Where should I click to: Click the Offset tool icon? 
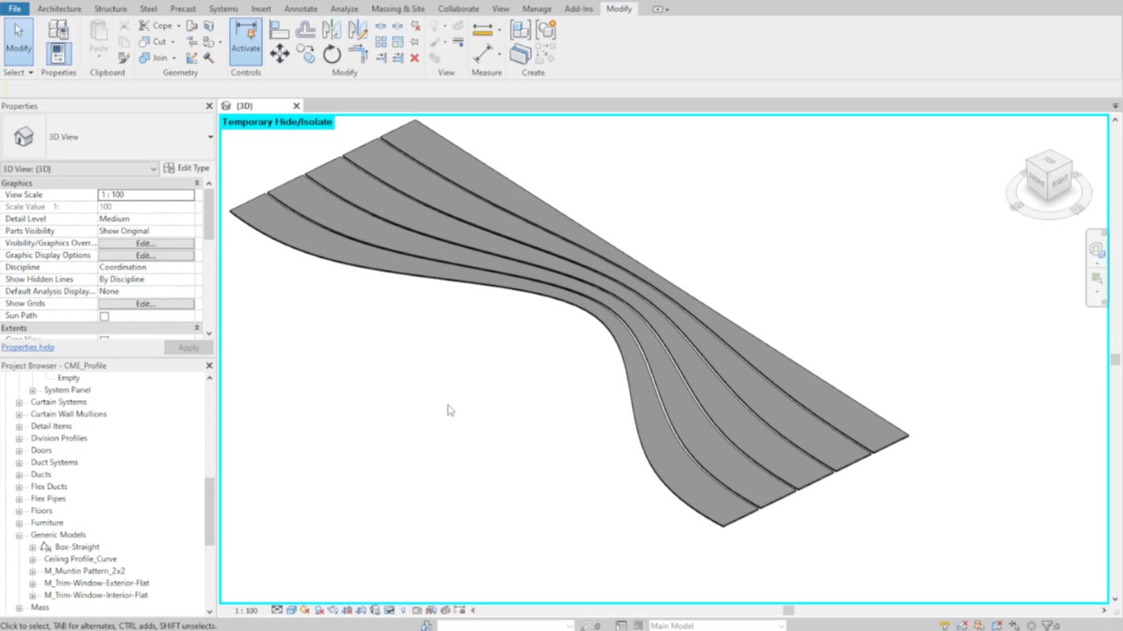tap(305, 30)
